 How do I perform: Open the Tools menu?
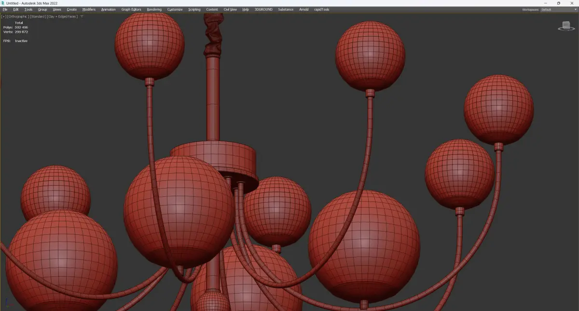28,9
